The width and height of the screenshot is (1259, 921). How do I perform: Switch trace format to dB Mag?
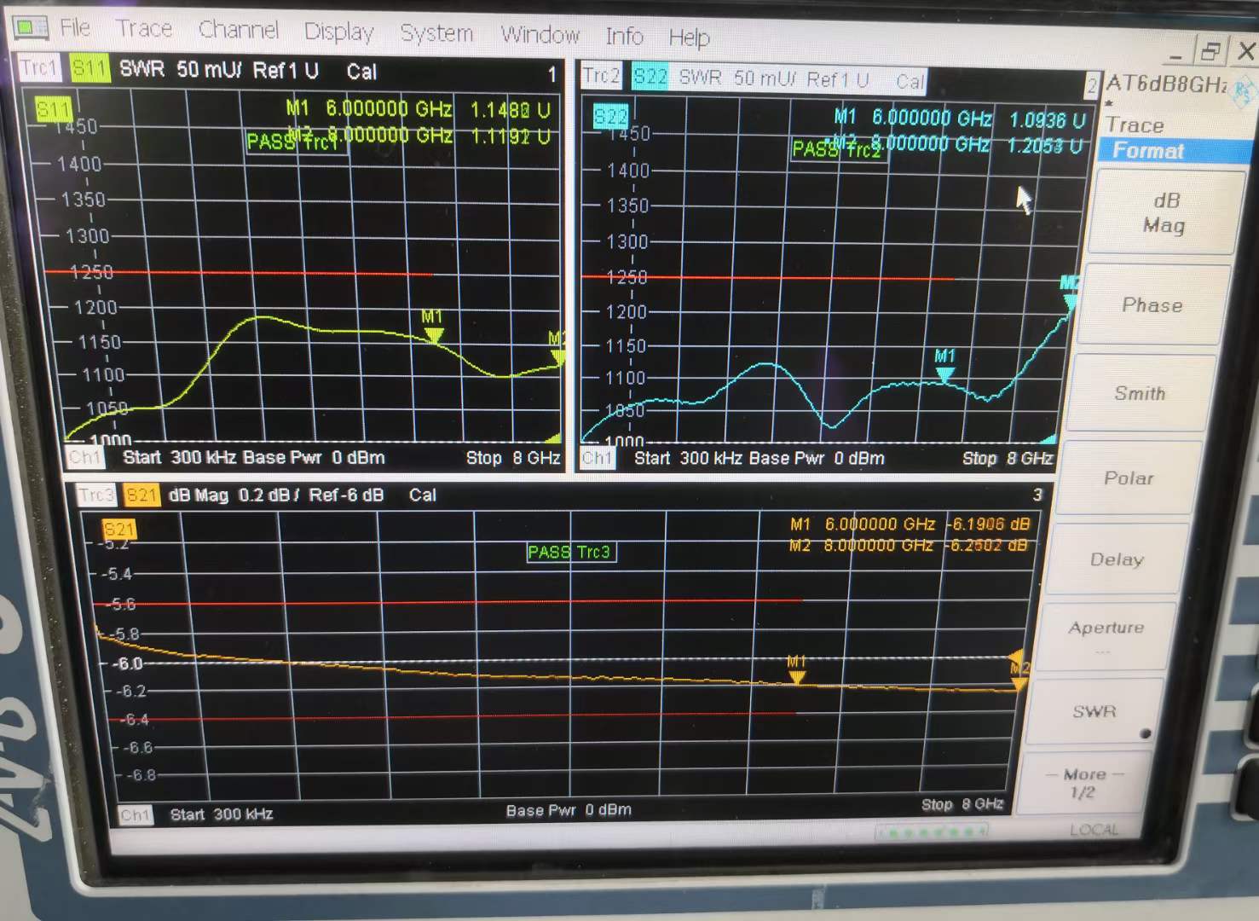1164,213
